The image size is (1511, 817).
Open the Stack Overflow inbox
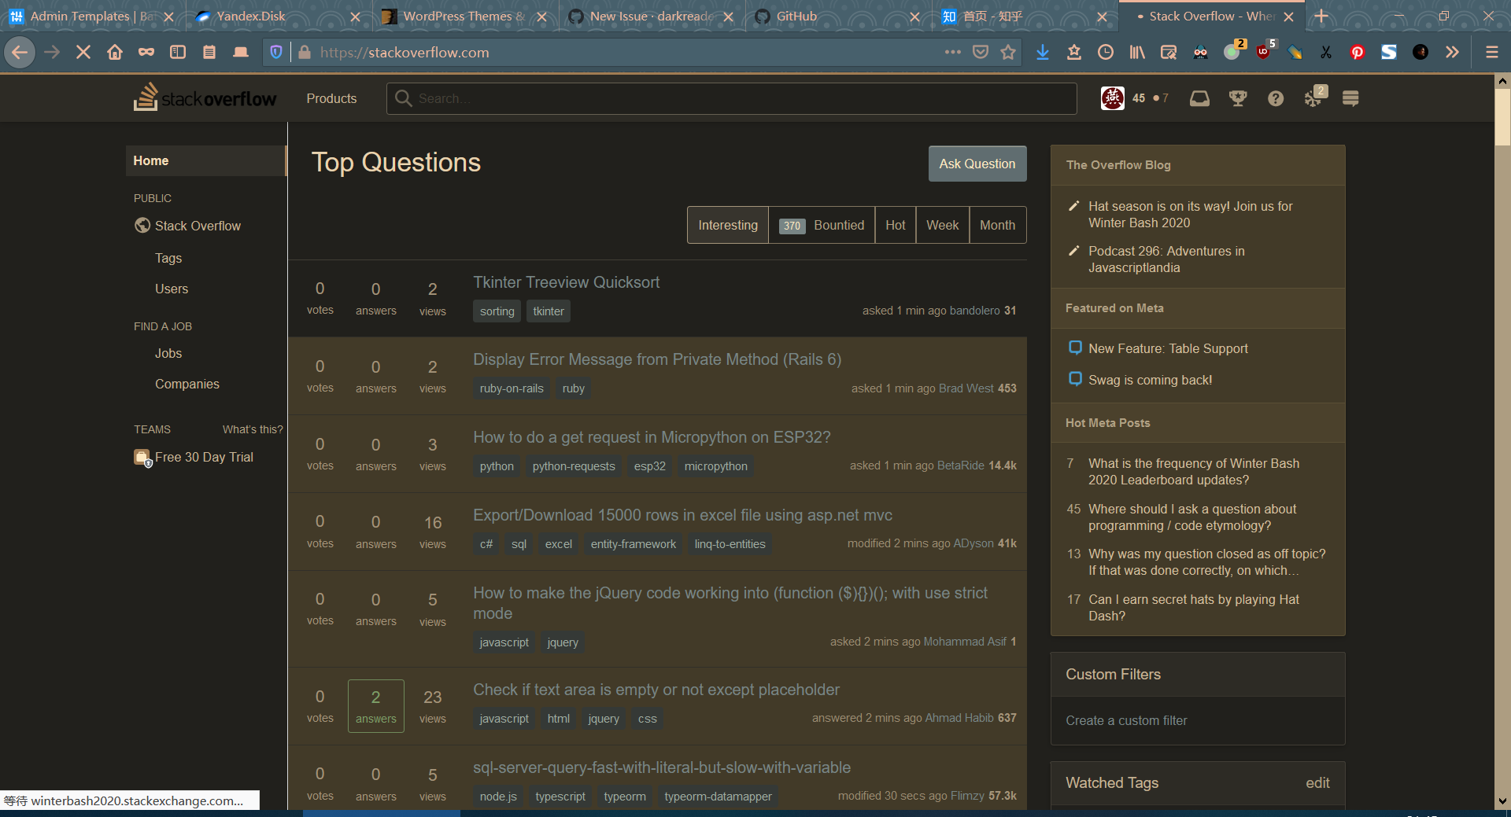coord(1199,98)
